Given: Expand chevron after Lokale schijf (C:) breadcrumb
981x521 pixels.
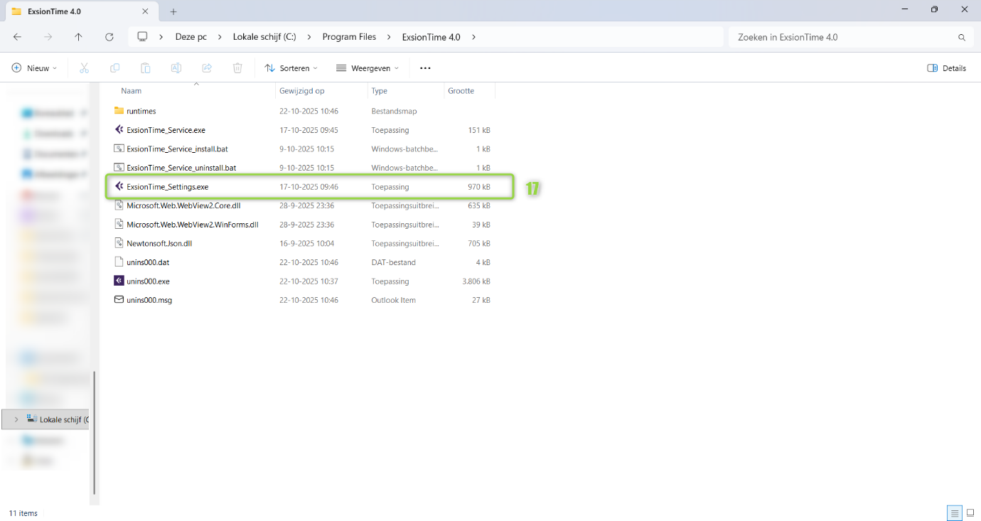Looking at the screenshot, I should coord(309,37).
